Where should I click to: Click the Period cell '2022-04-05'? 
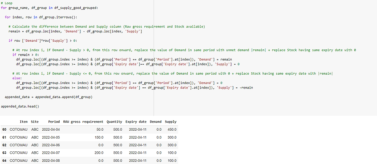coord(51,138)
